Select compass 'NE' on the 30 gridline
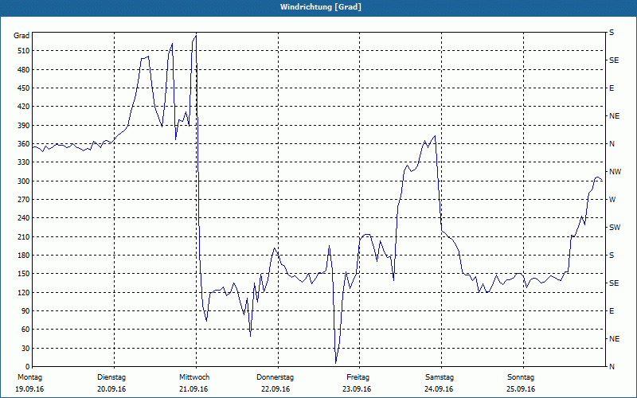 click(x=614, y=339)
